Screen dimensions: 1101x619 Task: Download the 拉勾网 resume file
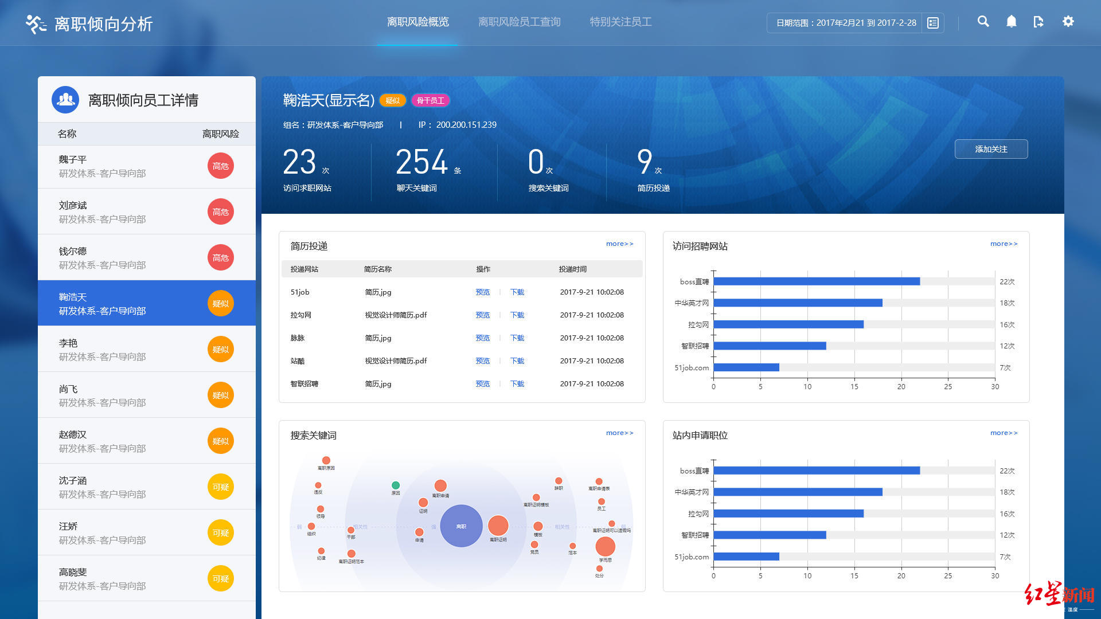[517, 315]
